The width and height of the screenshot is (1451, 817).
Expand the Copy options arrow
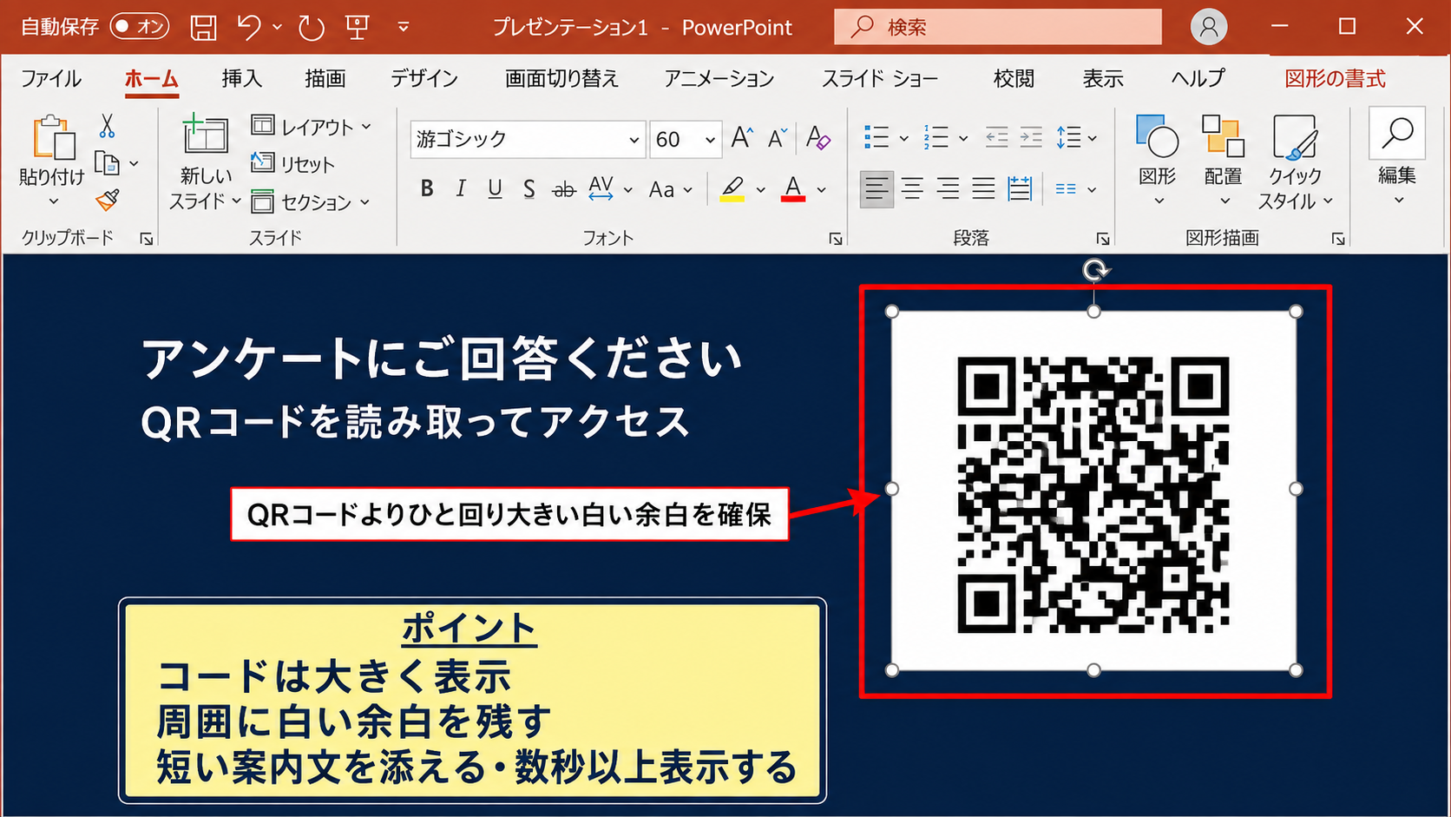point(134,162)
